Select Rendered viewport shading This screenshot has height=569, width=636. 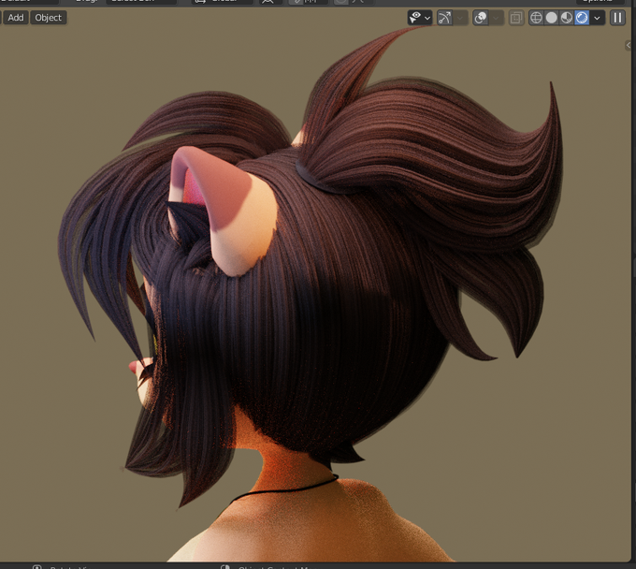582,18
